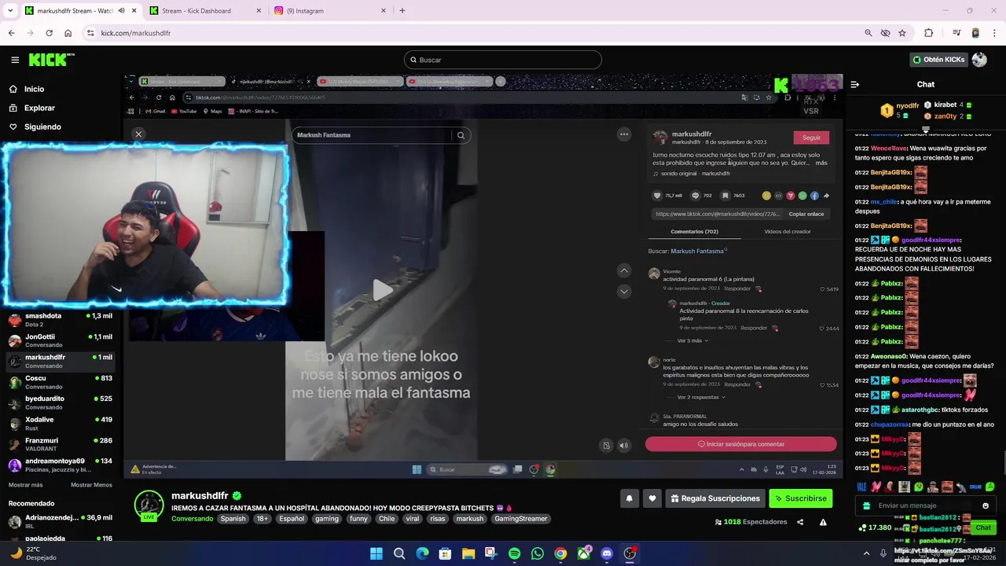Image resolution: width=1006 pixels, height=566 pixels.
Task: Click the creepy stream video player
Action: tap(483, 275)
